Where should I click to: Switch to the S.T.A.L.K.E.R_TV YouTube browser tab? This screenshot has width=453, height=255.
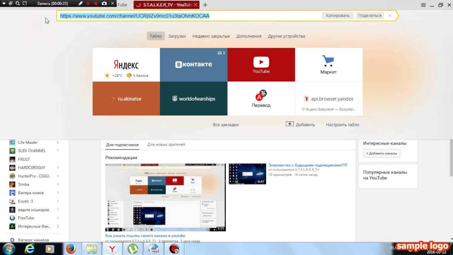pos(166,5)
